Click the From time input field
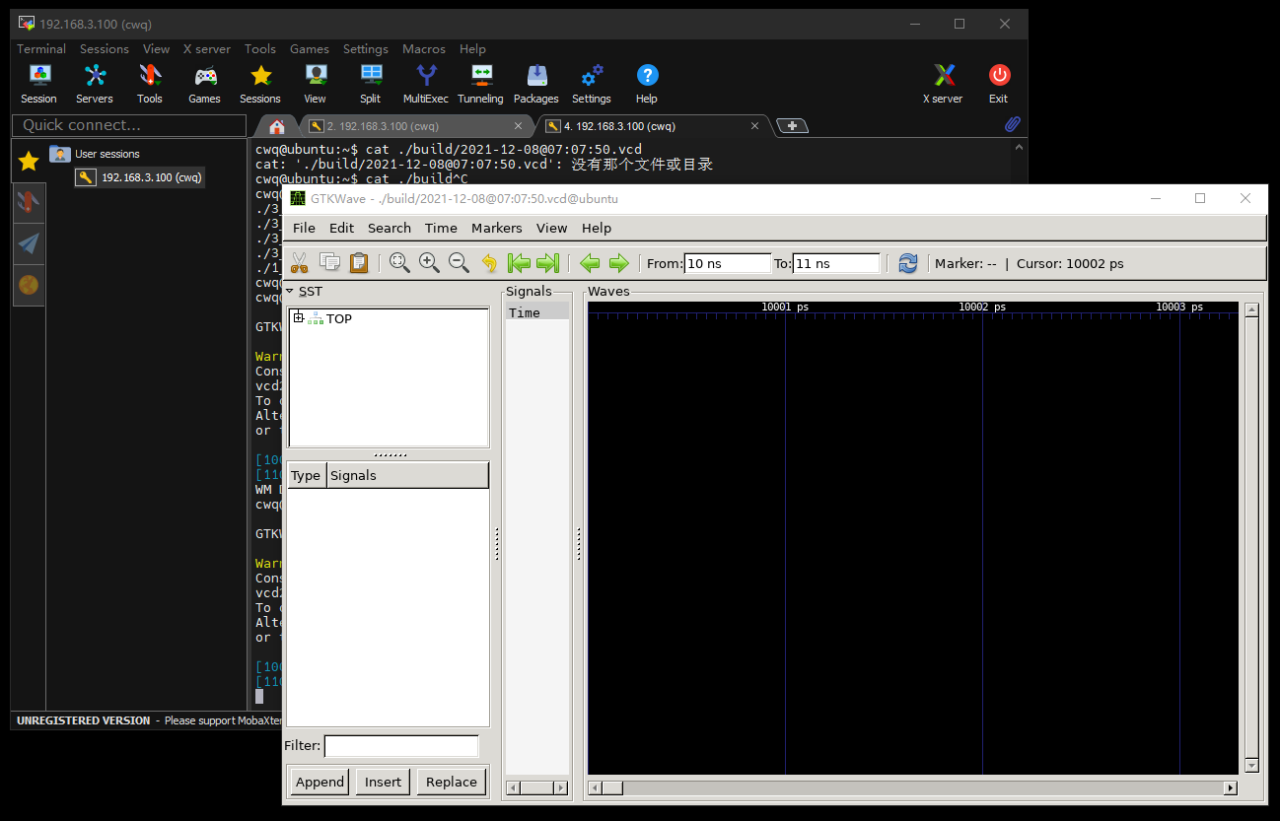The image size is (1280, 821). click(728, 263)
